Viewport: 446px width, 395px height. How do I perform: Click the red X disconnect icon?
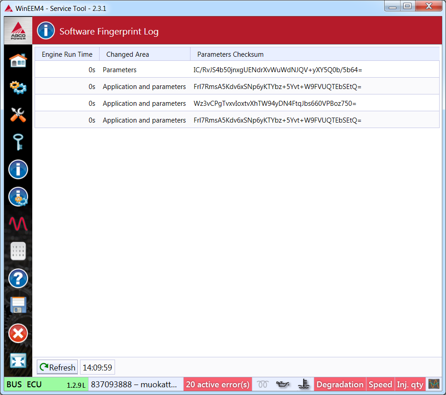18,334
